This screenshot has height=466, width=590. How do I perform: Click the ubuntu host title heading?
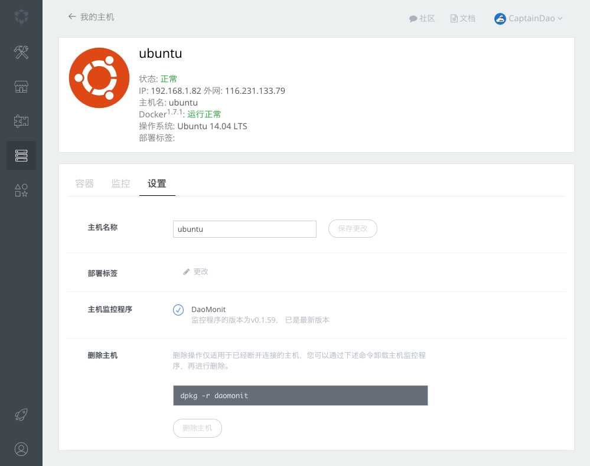[x=160, y=53]
